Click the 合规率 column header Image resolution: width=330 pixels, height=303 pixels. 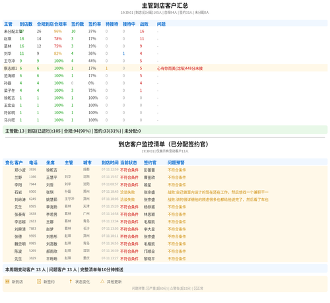coord(61,24)
